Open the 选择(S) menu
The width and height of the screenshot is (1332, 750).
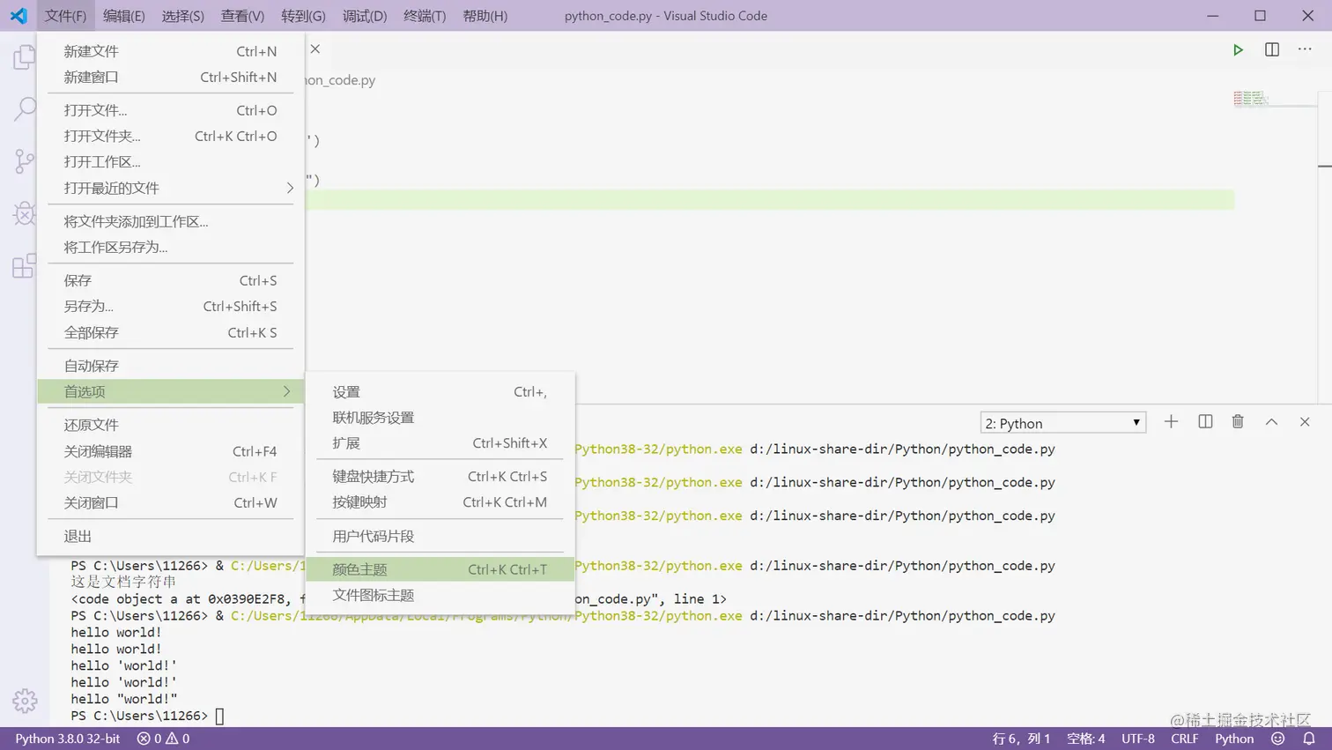183,16
